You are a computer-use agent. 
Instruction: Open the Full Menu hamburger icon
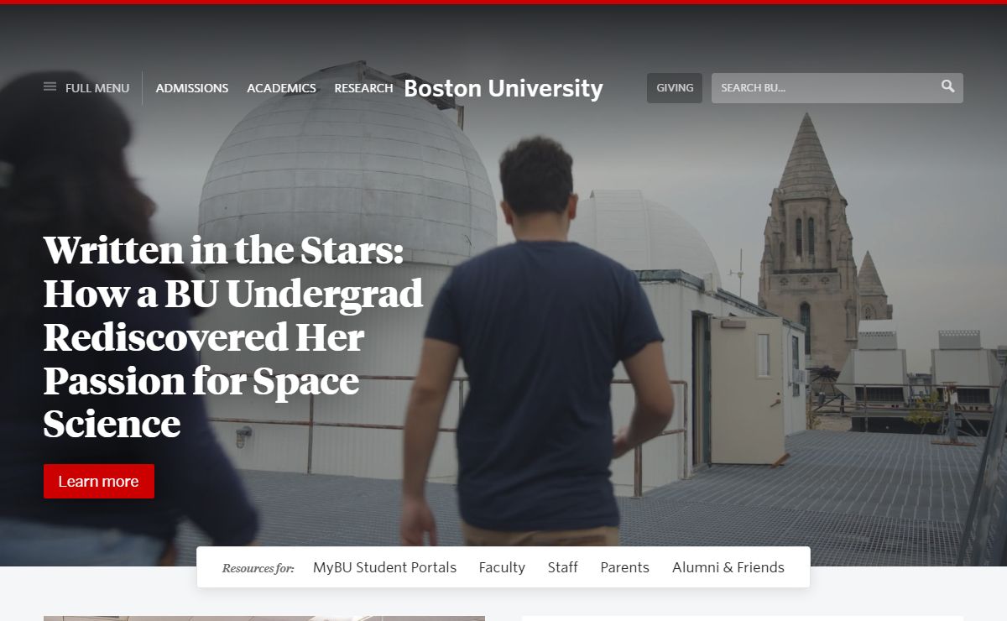pyautogui.click(x=50, y=87)
